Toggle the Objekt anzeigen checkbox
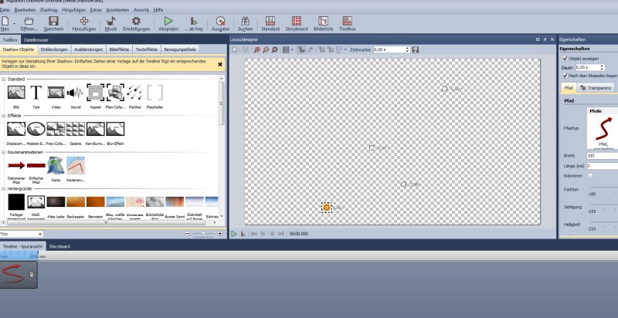Image resolution: width=618 pixels, height=318 pixels. coord(564,58)
